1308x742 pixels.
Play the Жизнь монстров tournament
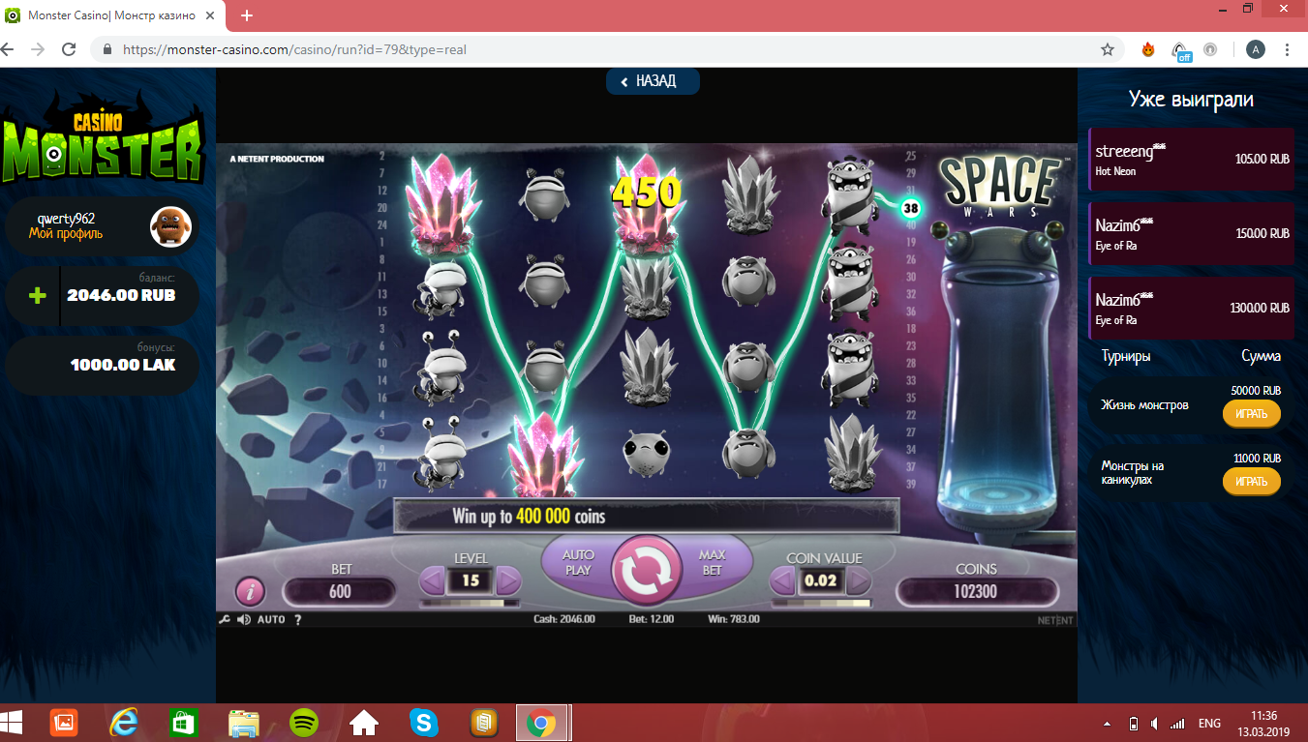pos(1251,414)
